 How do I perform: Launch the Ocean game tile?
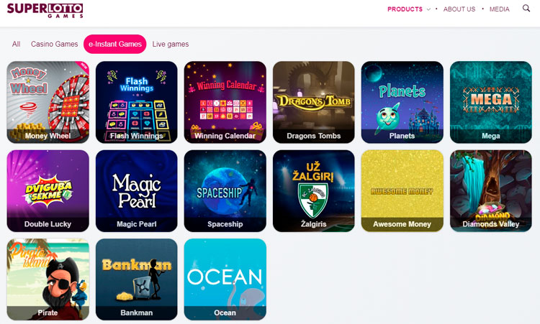click(x=225, y=279)
